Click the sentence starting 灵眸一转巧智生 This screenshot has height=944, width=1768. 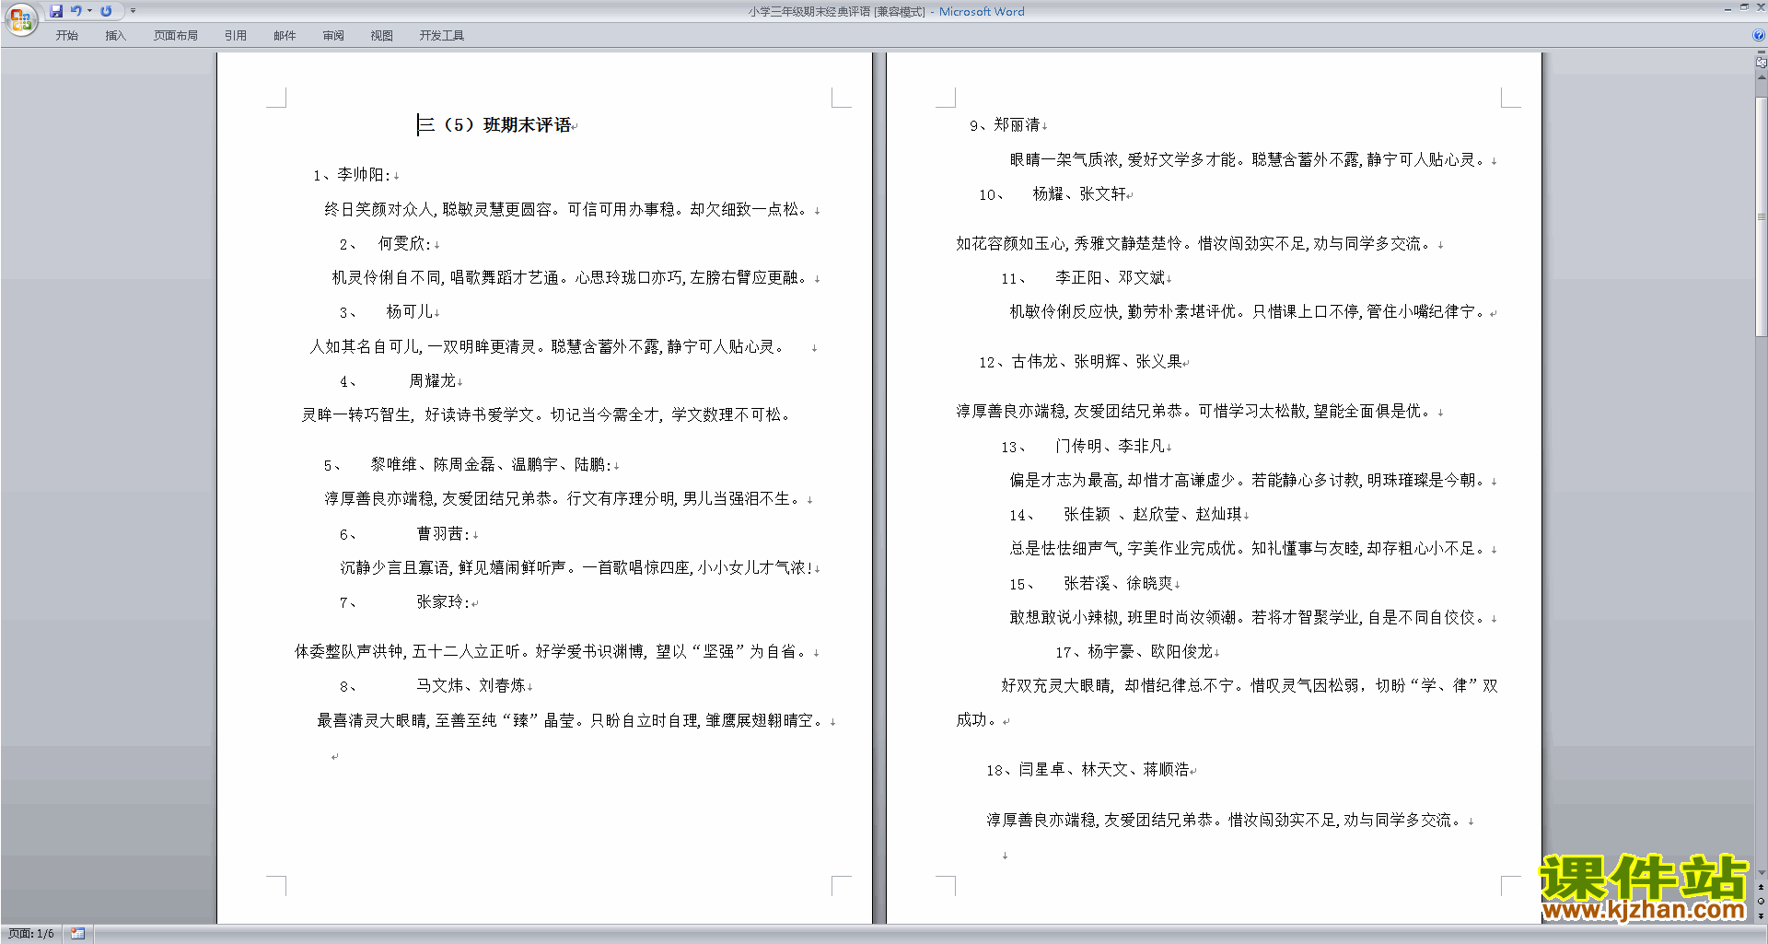[547, 415]
